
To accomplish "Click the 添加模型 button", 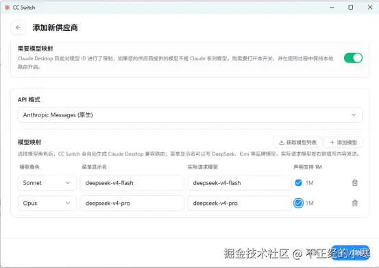I will click(343, 143).
